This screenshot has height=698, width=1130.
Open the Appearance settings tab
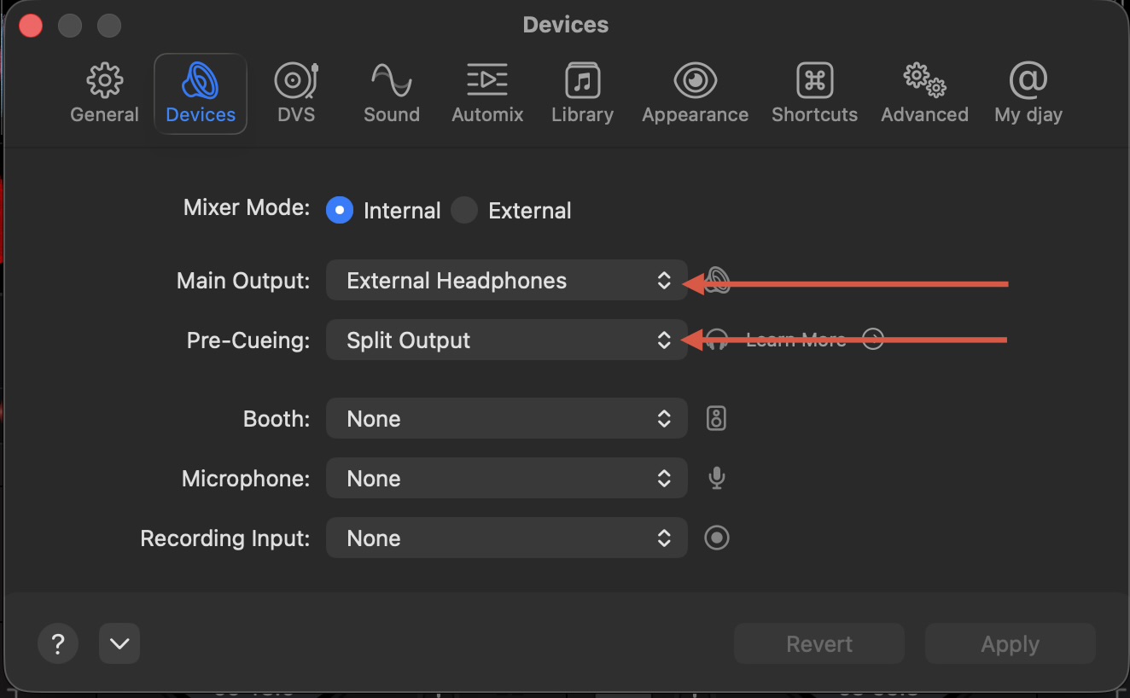pyautogui.click(x=695, y=93)
